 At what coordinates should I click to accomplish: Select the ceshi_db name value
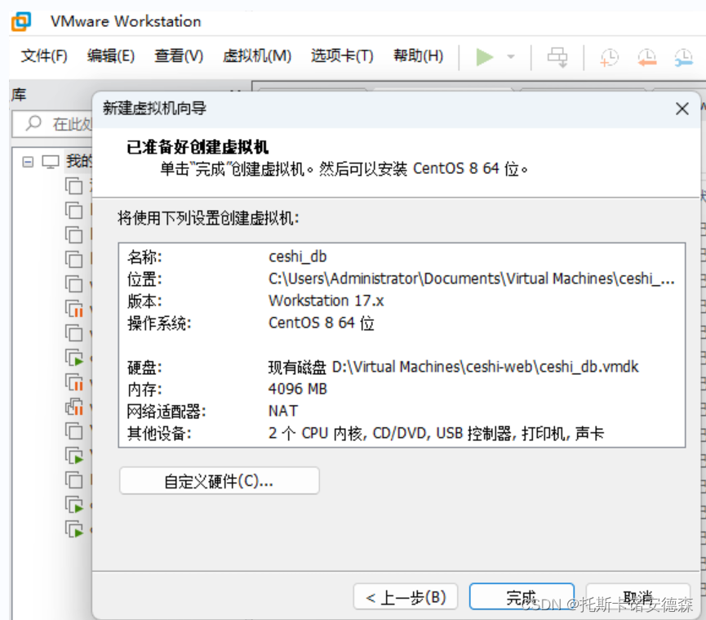pos(298,256)
